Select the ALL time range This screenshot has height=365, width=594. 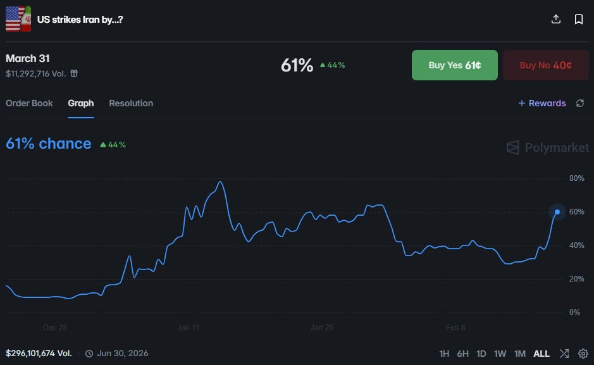[541, 354]
